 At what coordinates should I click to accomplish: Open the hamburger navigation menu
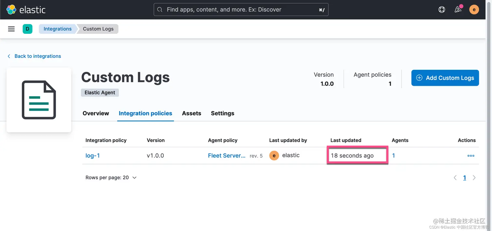tap(11, 29)
